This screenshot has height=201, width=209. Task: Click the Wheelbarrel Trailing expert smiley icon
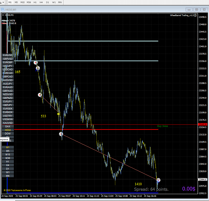pos(195,15)
